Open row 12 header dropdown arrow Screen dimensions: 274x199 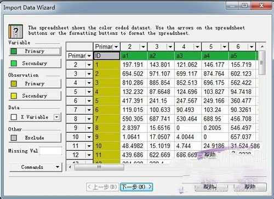pos(89,155)
